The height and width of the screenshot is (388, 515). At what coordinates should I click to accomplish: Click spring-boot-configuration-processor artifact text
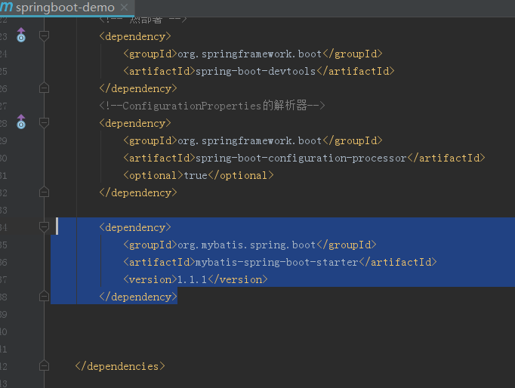[x=300, y=158]
